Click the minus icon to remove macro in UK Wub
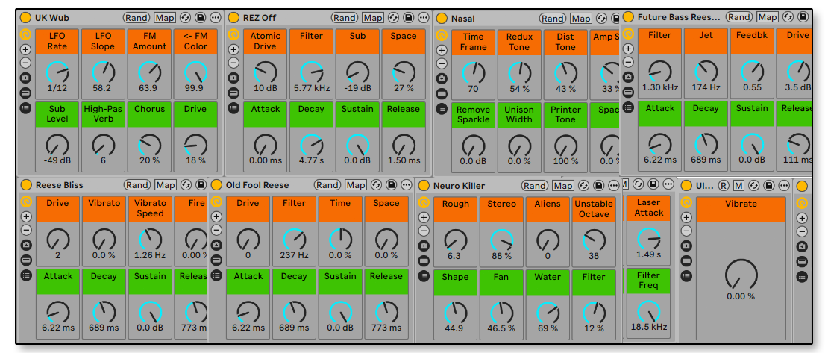 [x=25, y=63]
